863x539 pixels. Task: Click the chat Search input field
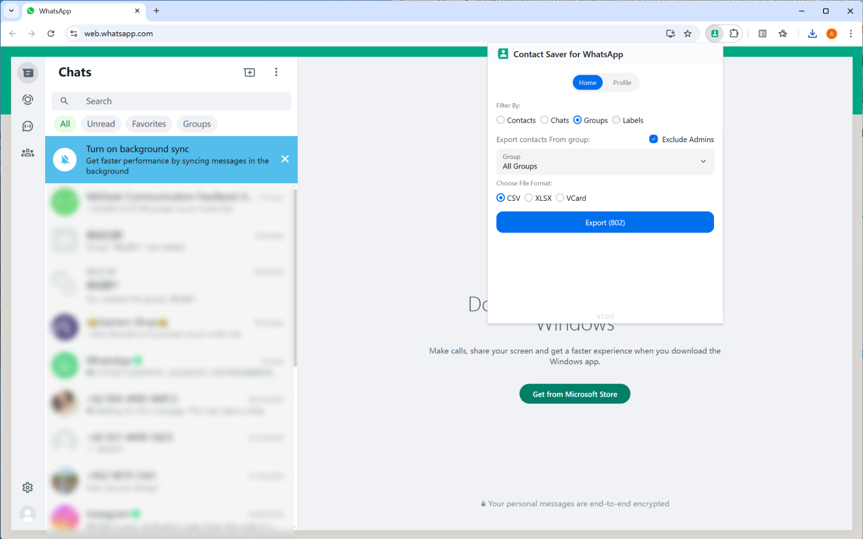click(x=182, y=101)
